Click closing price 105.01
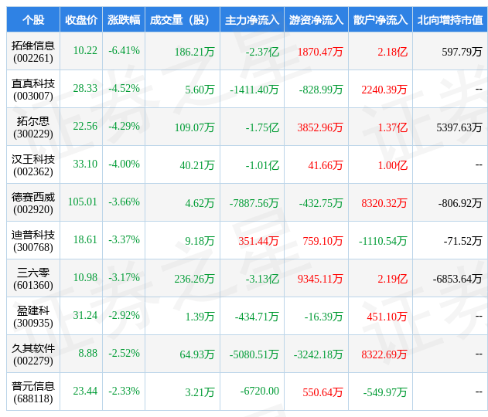 tap(83, 202)
